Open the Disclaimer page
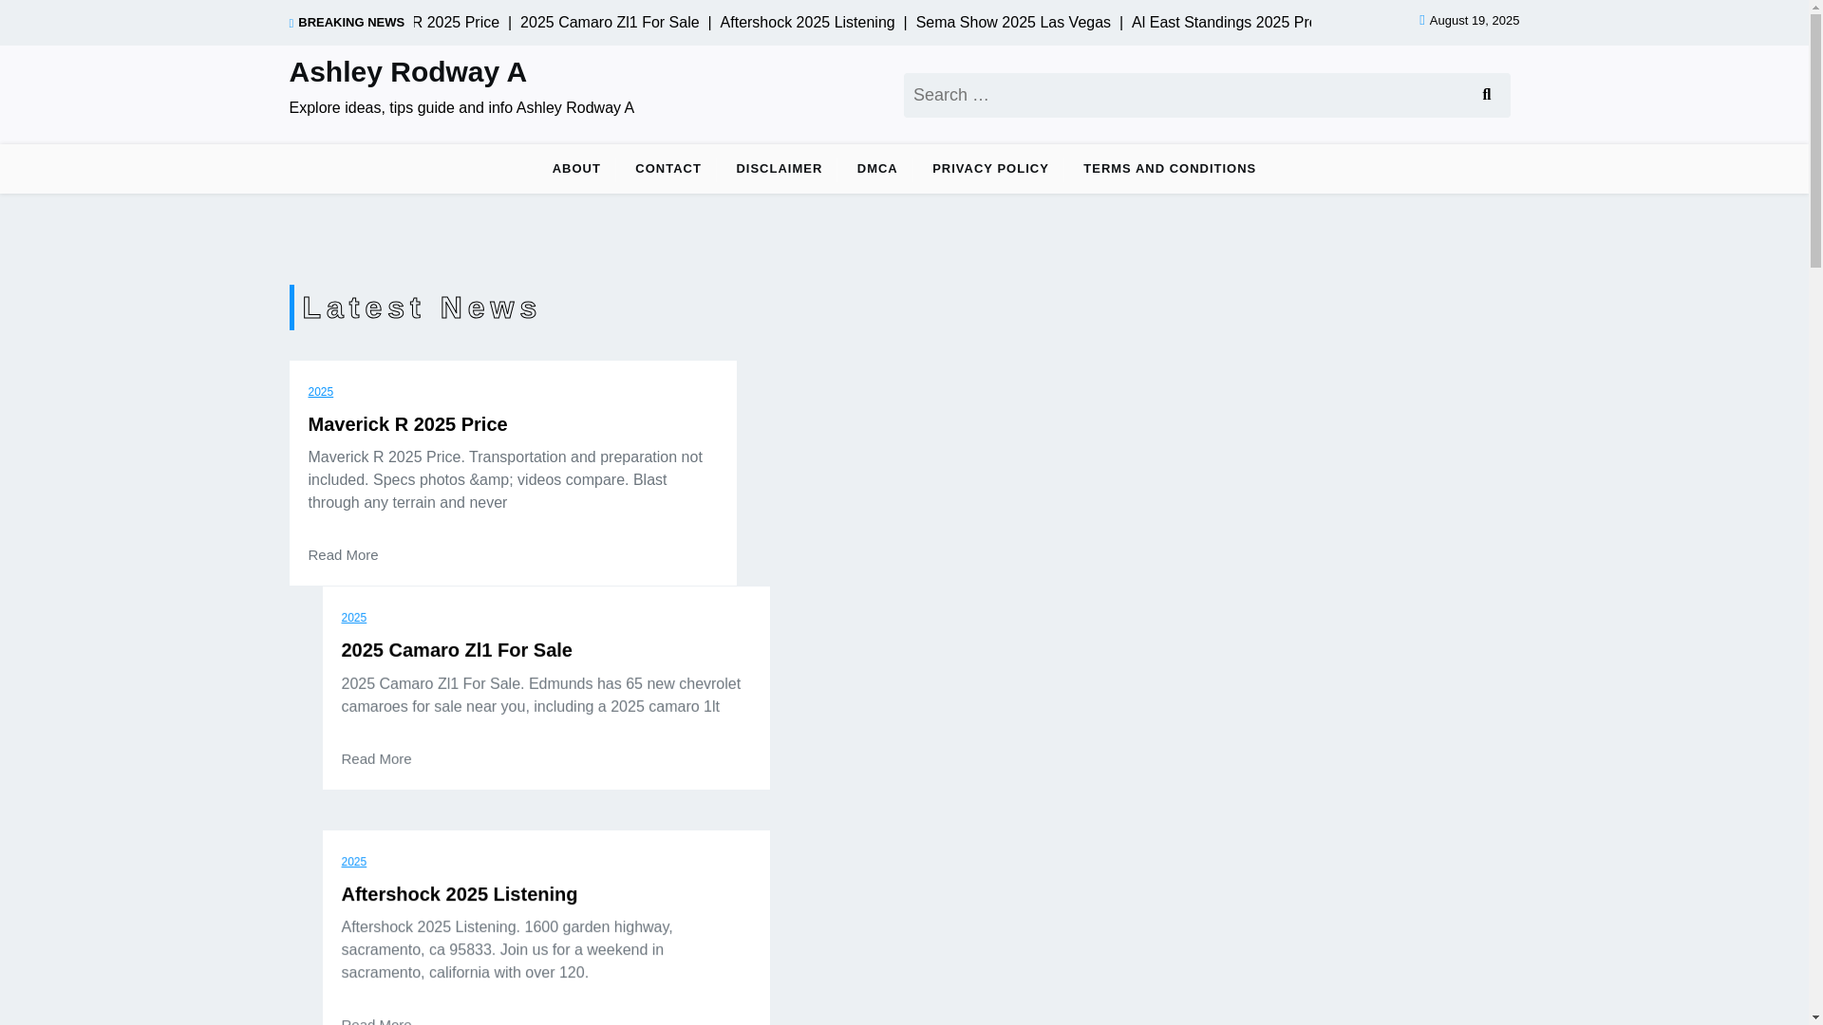The image size is (1823, 1025). click(x=779, y=169)
